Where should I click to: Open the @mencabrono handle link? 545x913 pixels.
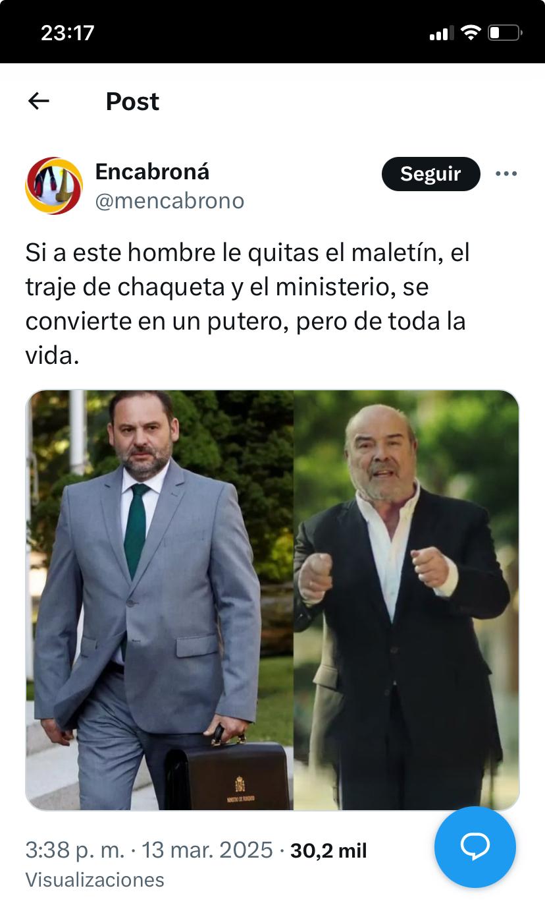170,201
